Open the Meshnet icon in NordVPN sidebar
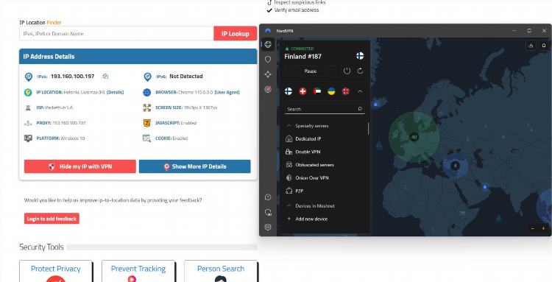This screenshot has width=552, height=282. 268,74
